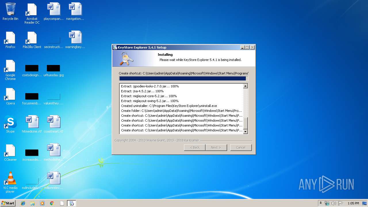Open Windows Explorer from taskbar
Screen dimensions: 368x207
32,203
